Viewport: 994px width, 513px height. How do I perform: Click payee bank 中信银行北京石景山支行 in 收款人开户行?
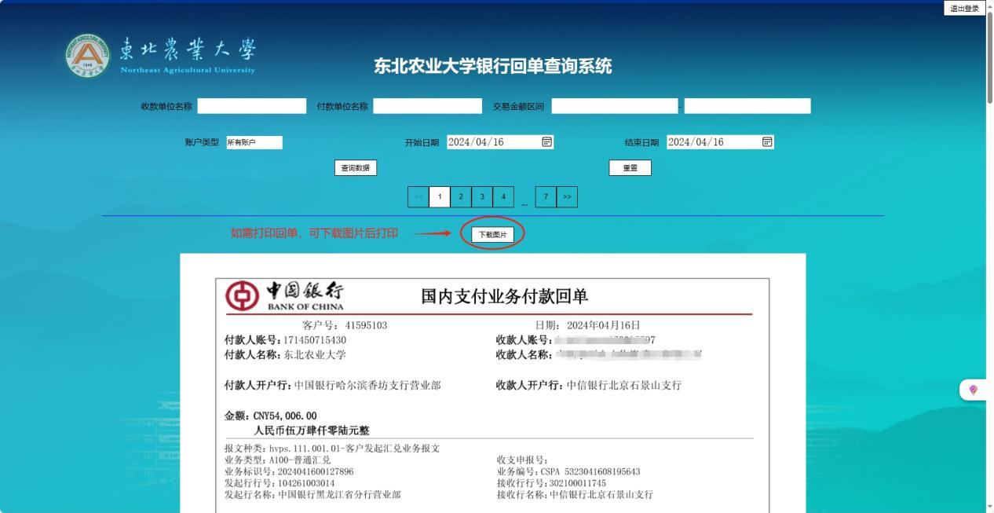623,386
